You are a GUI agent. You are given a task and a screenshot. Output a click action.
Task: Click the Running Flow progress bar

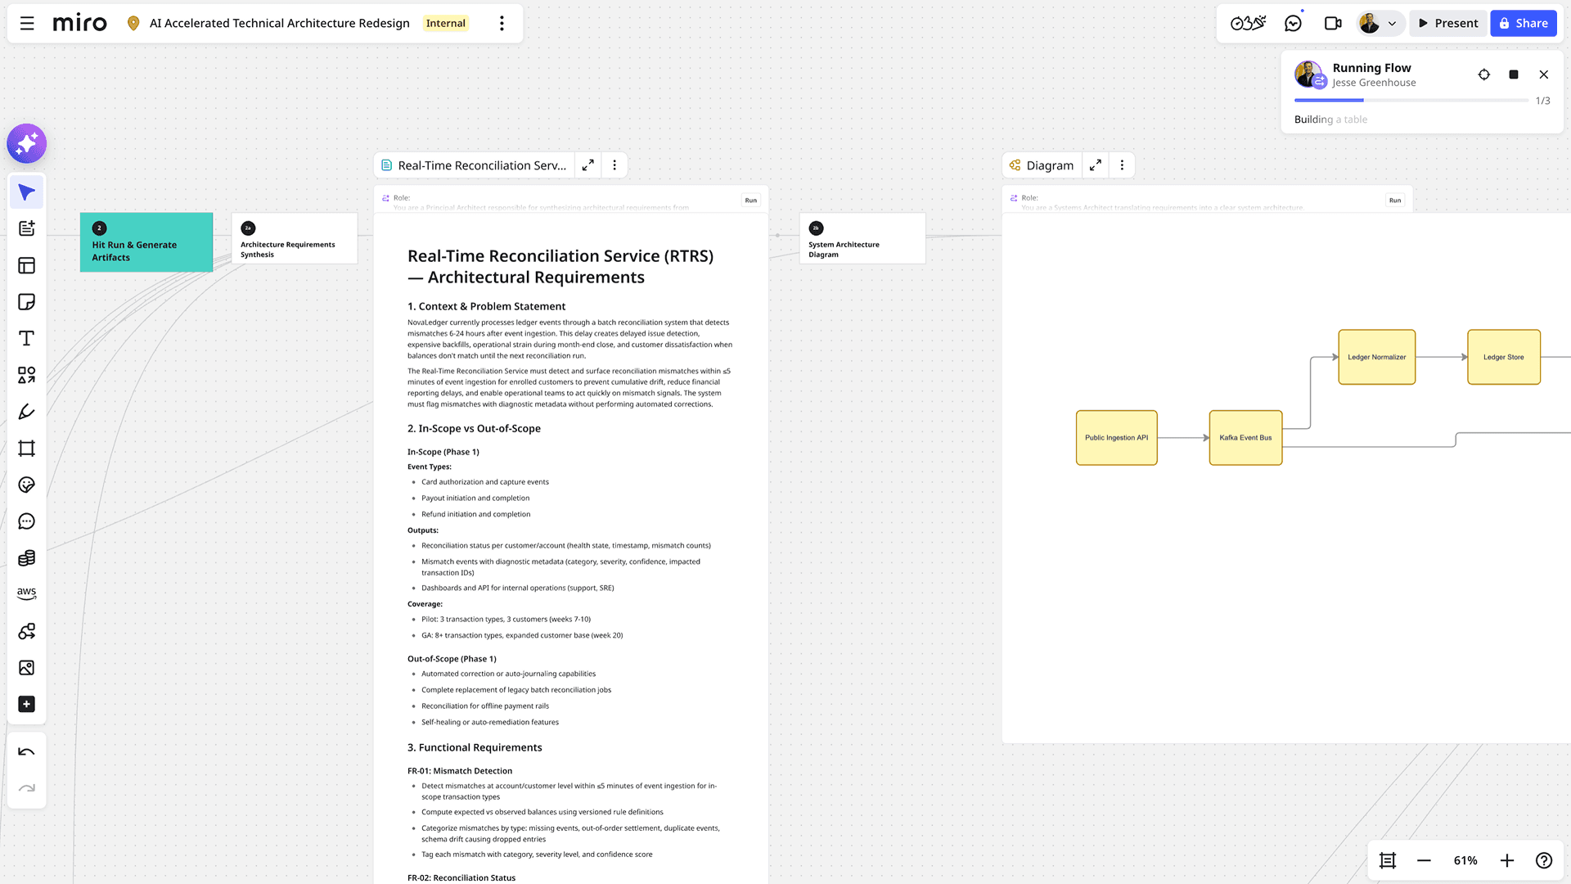click(1411, 100)
